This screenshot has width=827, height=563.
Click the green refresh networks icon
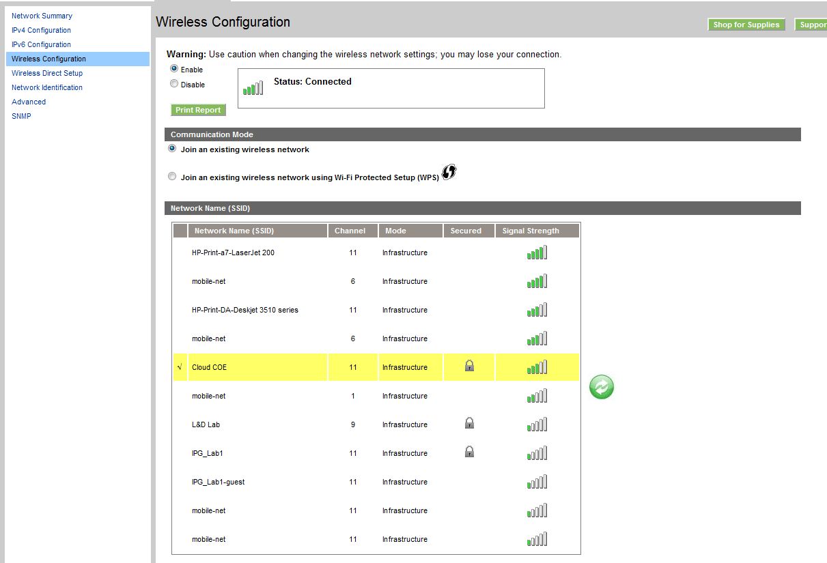pos(602,387)
